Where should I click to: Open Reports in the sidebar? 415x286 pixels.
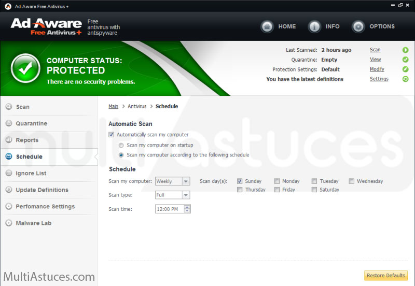27,140
